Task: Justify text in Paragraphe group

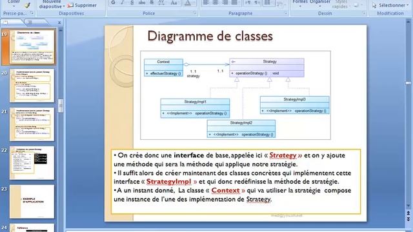Action: (x=234, y=3)
